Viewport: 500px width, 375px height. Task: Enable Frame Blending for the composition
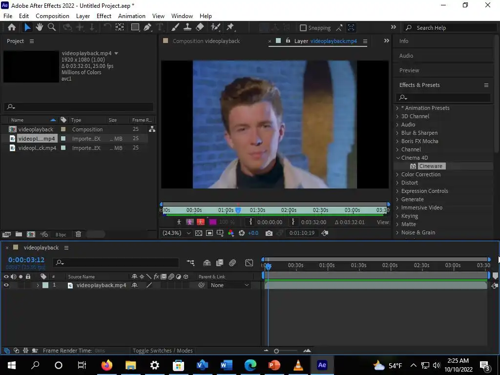(220, 263)
